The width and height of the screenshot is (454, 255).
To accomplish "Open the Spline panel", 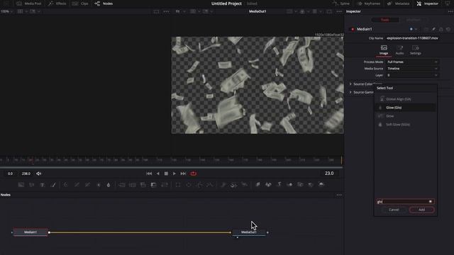I will coord(341,4).
